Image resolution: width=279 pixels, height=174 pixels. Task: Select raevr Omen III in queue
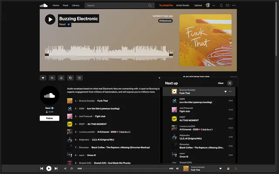pos(199,155)
